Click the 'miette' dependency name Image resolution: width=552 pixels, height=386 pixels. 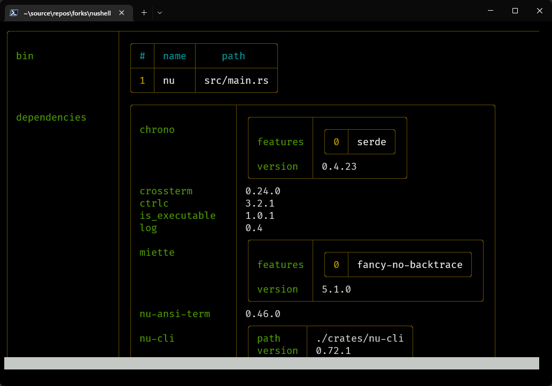pos(157,253)
